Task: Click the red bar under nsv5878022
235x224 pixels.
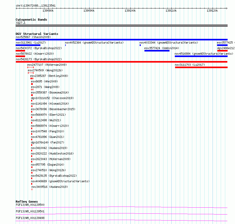Action: 20,56
